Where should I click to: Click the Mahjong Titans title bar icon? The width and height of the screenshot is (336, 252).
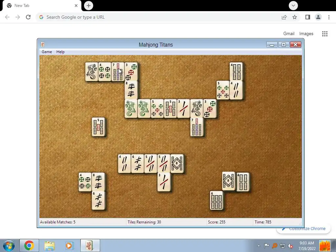point(43,44)
